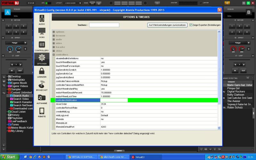
Task: Select the mixerOrder setting row
Action: (x=137, y=104)
